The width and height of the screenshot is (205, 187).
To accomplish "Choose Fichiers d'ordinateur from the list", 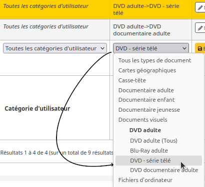I will pos(145,180).
